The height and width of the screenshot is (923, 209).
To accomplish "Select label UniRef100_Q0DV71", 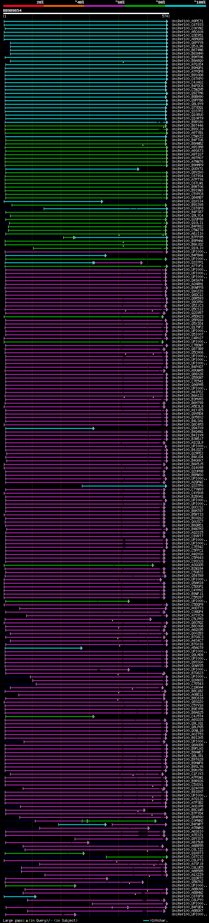I will click(x=187, y=169).
